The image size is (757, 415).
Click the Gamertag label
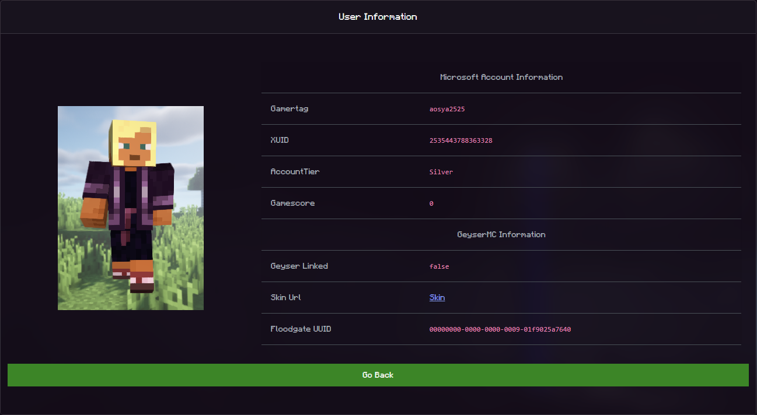click(x=289, y=109)
